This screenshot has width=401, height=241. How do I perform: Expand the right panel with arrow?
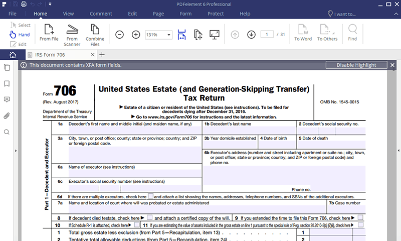coord(398,151)
